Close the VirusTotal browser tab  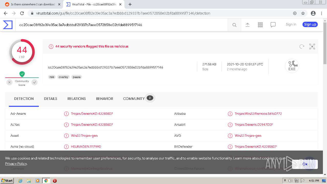(x=120, y=4)
